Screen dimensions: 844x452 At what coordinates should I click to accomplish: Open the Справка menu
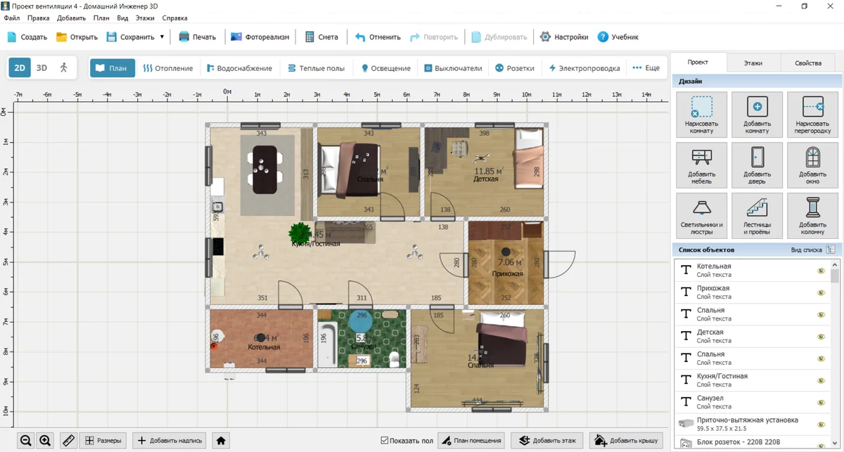click(174, 18)
